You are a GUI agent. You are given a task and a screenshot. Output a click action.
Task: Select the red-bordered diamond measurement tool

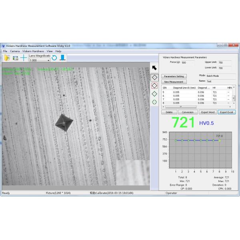[154, 85]
